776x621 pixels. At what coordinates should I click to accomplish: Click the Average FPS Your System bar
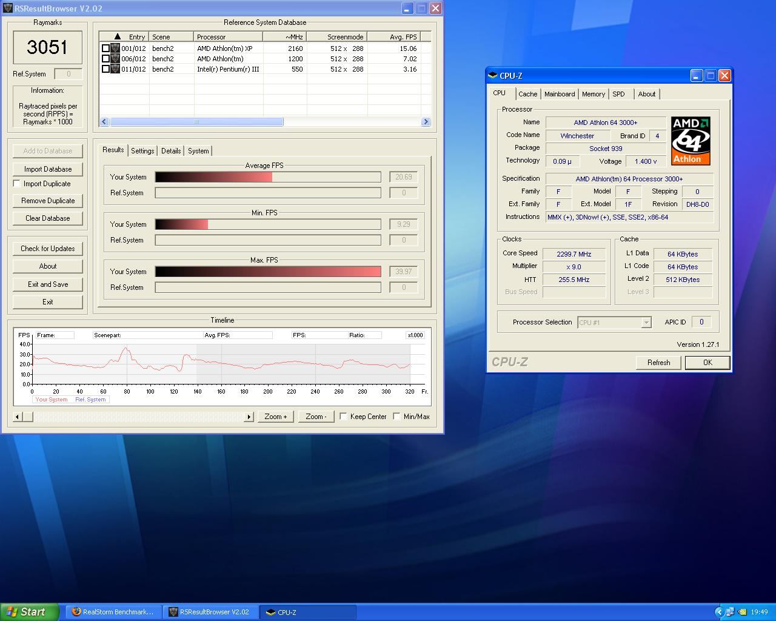[268, 177]
